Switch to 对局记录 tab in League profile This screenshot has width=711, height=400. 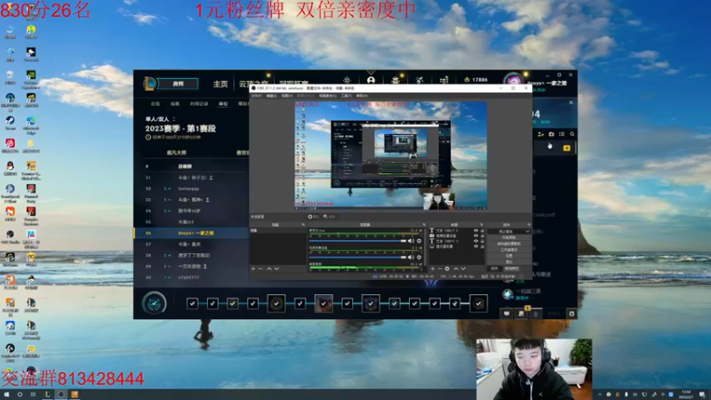point(199,104)
